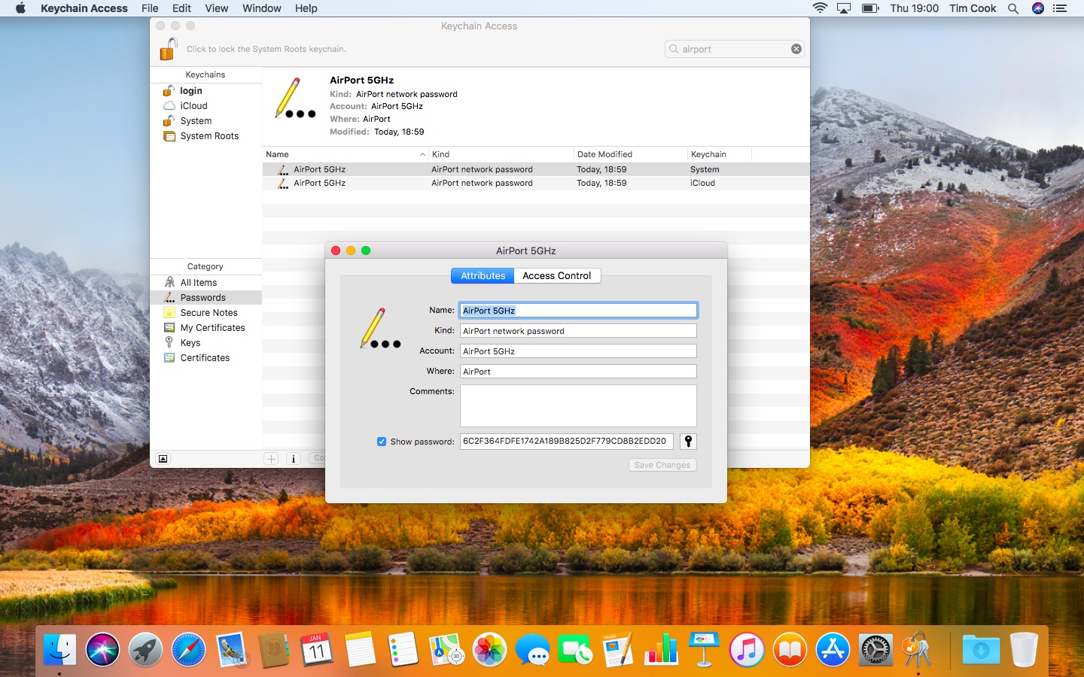The height and width of the screenshot is (677, 1084).
Task: Switch to the Attributes tab
Action: coord(483,276)
